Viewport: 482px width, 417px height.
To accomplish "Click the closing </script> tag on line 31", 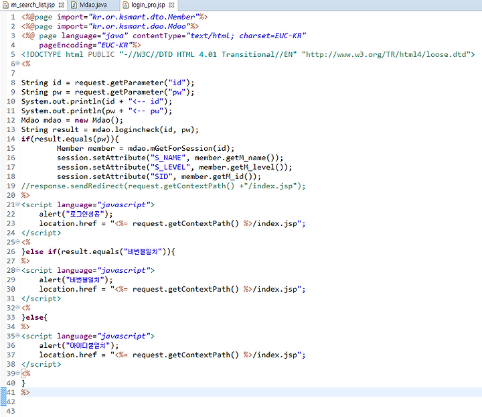I will pyautogui.click(x=42, y=298).
